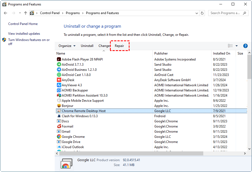
Task: Click the AOMEI Backupper icon
Action: pyautogui.click(x=59, y=90)
